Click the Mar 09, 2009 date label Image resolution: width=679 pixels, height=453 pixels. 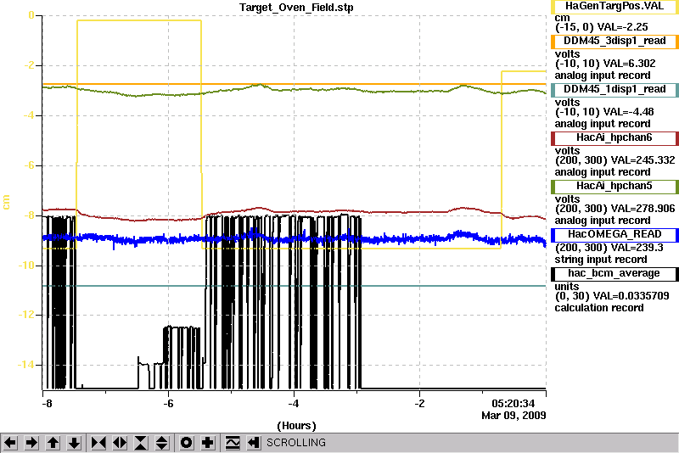(x=513, y=416)
